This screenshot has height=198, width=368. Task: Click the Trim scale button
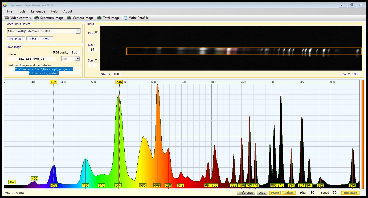coord(350,193)
